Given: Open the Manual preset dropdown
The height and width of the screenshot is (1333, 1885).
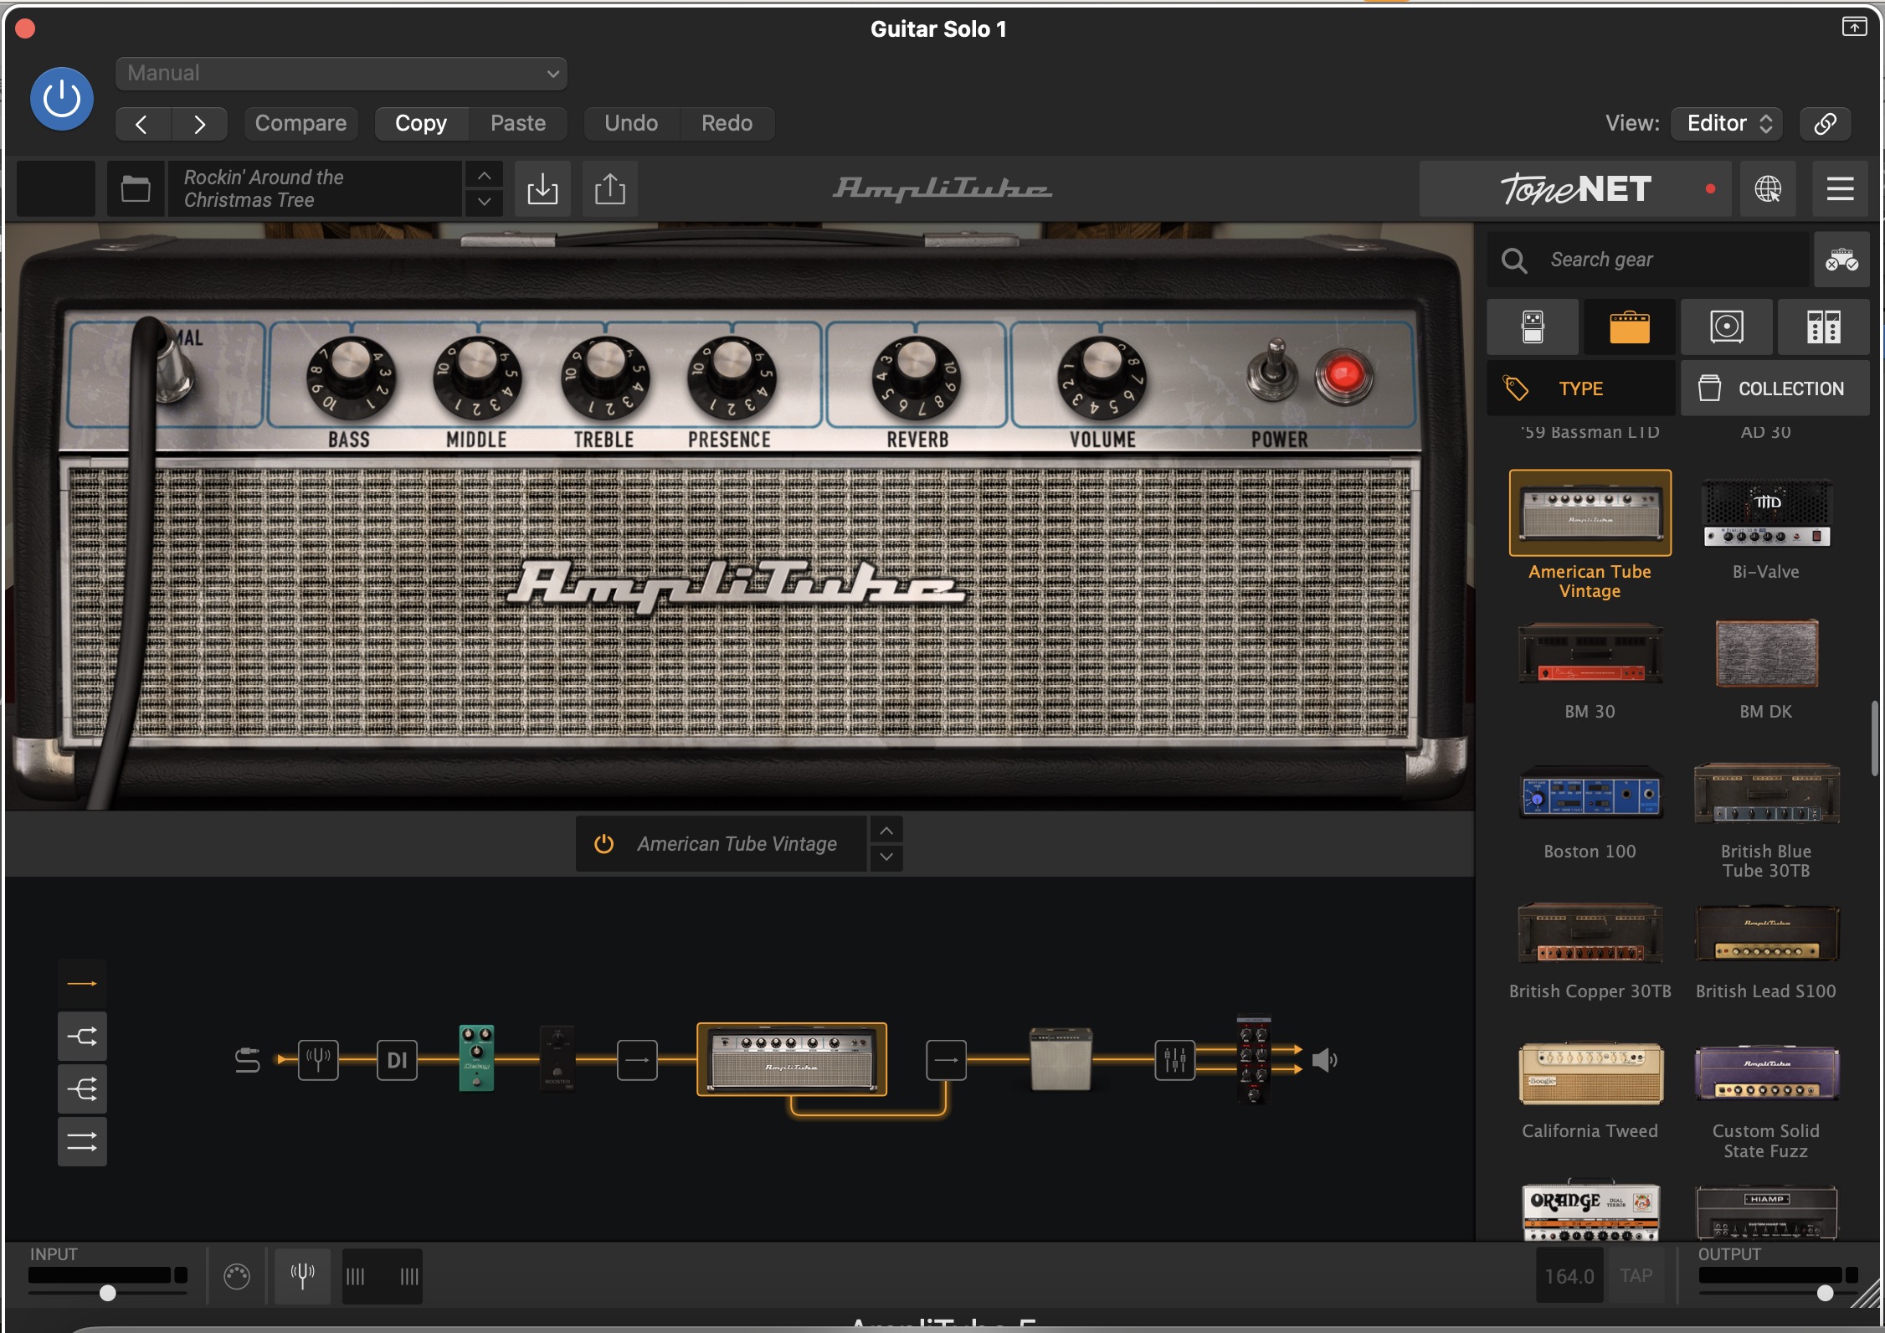Looking at the screenshot, I should 342,74.
